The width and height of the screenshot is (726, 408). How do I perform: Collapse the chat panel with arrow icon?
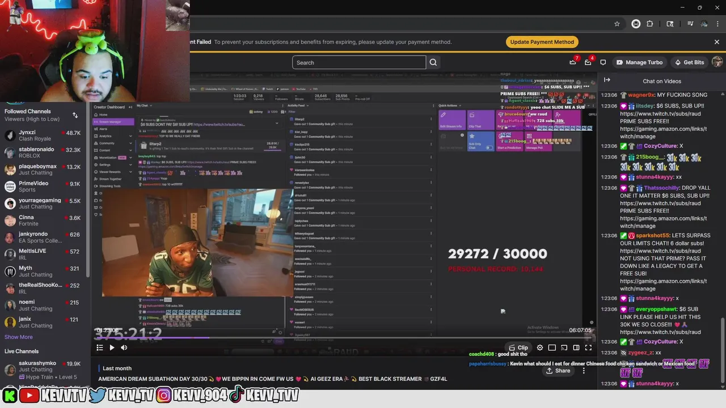point(607,80)
